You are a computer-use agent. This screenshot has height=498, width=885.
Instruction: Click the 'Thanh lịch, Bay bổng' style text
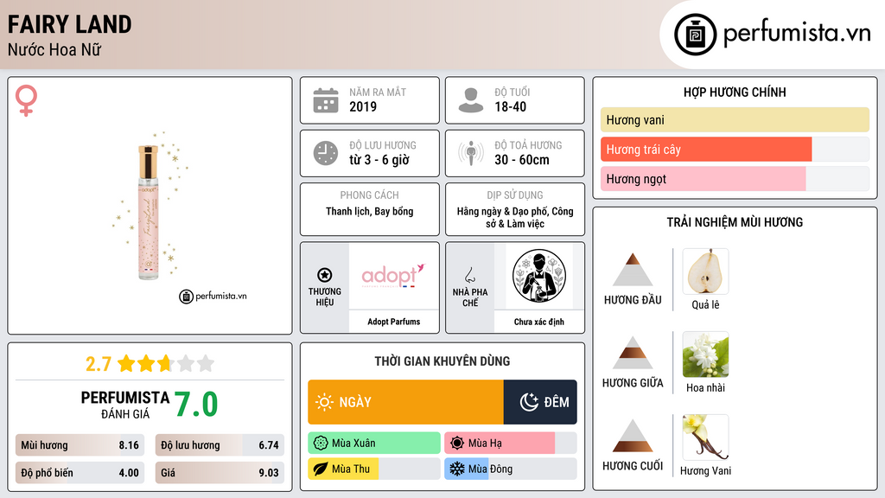370,212
